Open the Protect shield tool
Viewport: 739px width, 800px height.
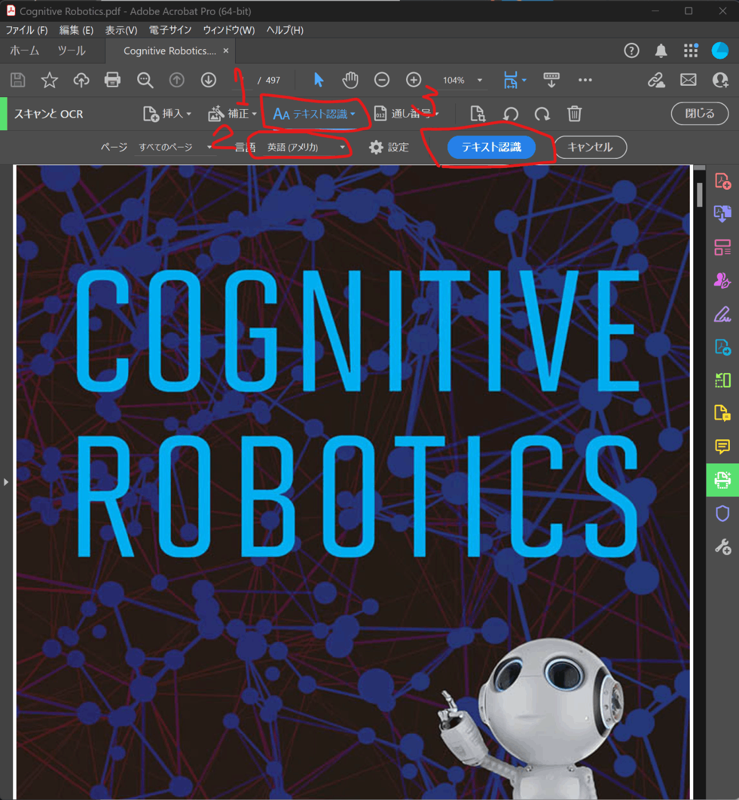coord(722,513)
